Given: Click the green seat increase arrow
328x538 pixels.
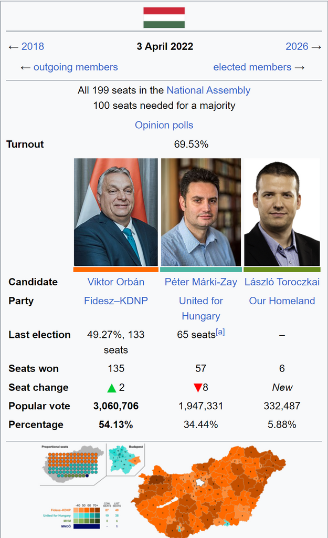Looking at the screenshot, I should click(x=111, y=388).
